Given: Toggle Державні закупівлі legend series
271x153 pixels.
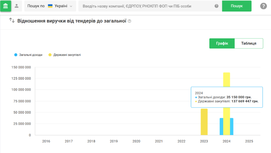Looking at the screenshot, I should [x=67, y=55].
